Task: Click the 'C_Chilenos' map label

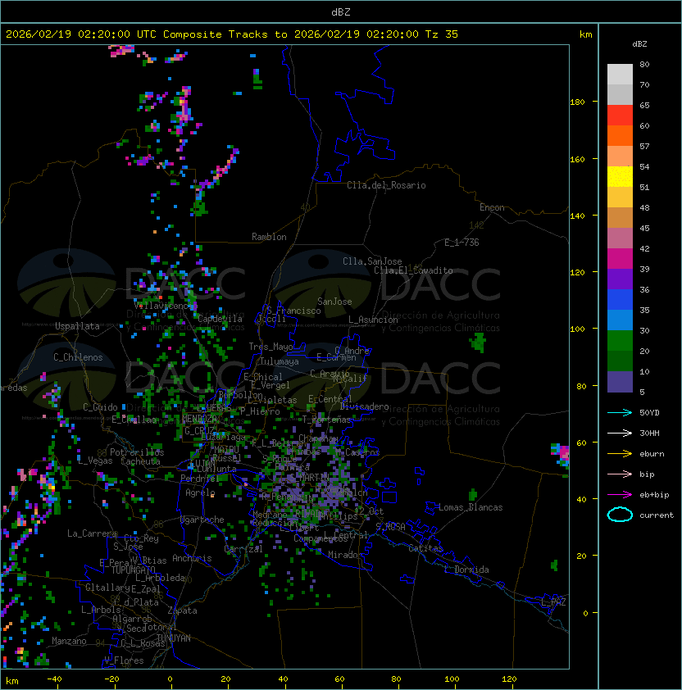Action: [x=78, y=357]
